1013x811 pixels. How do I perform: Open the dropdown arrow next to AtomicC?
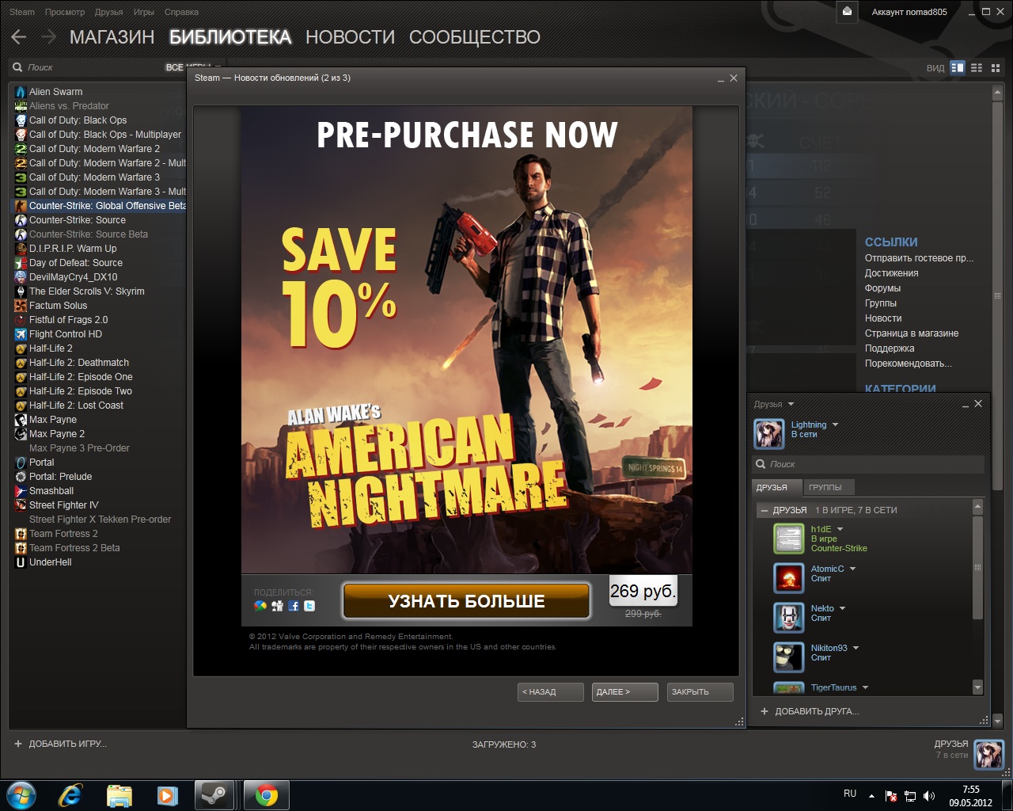pos(853,569)
